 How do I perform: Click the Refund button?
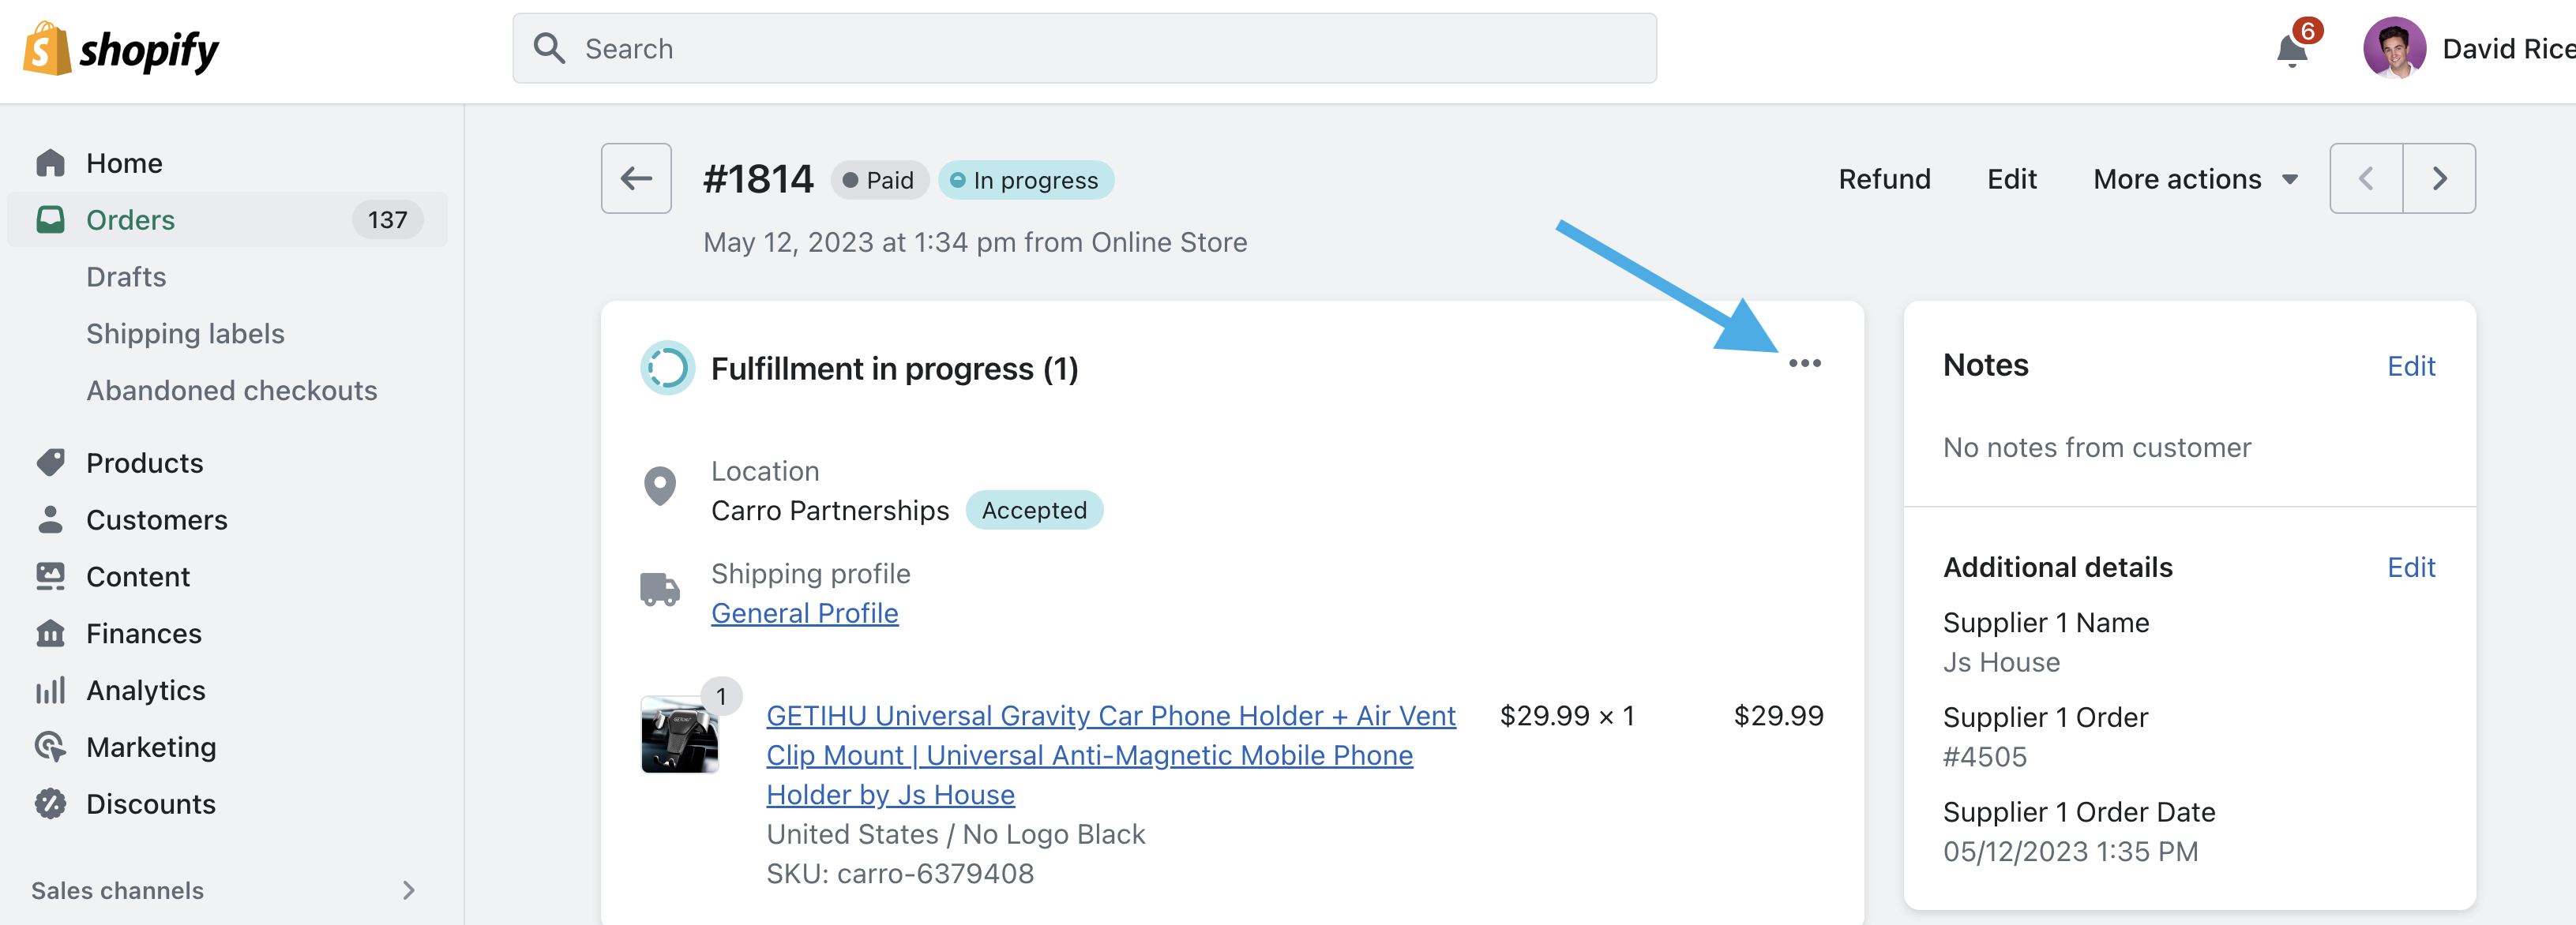click(x=1884, y=180)
